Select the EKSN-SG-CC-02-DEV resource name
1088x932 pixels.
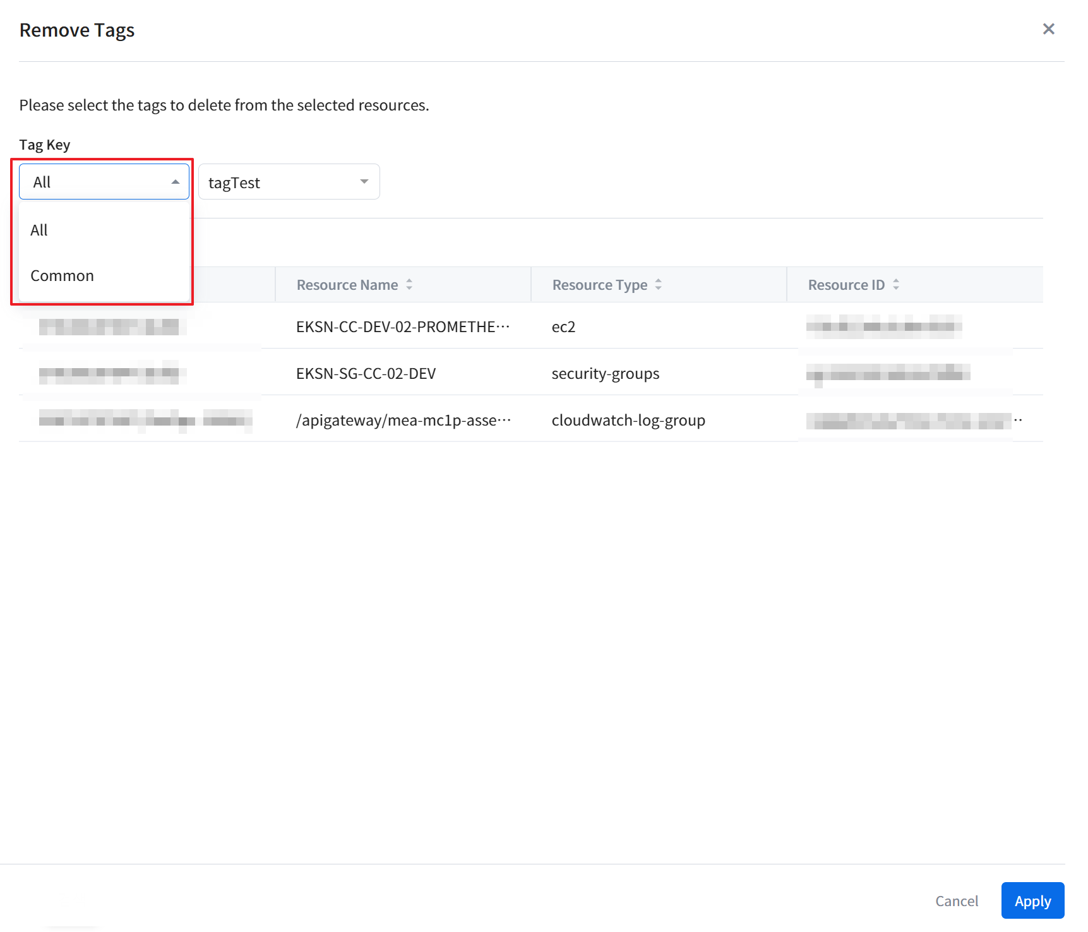[x=366, y=374]
